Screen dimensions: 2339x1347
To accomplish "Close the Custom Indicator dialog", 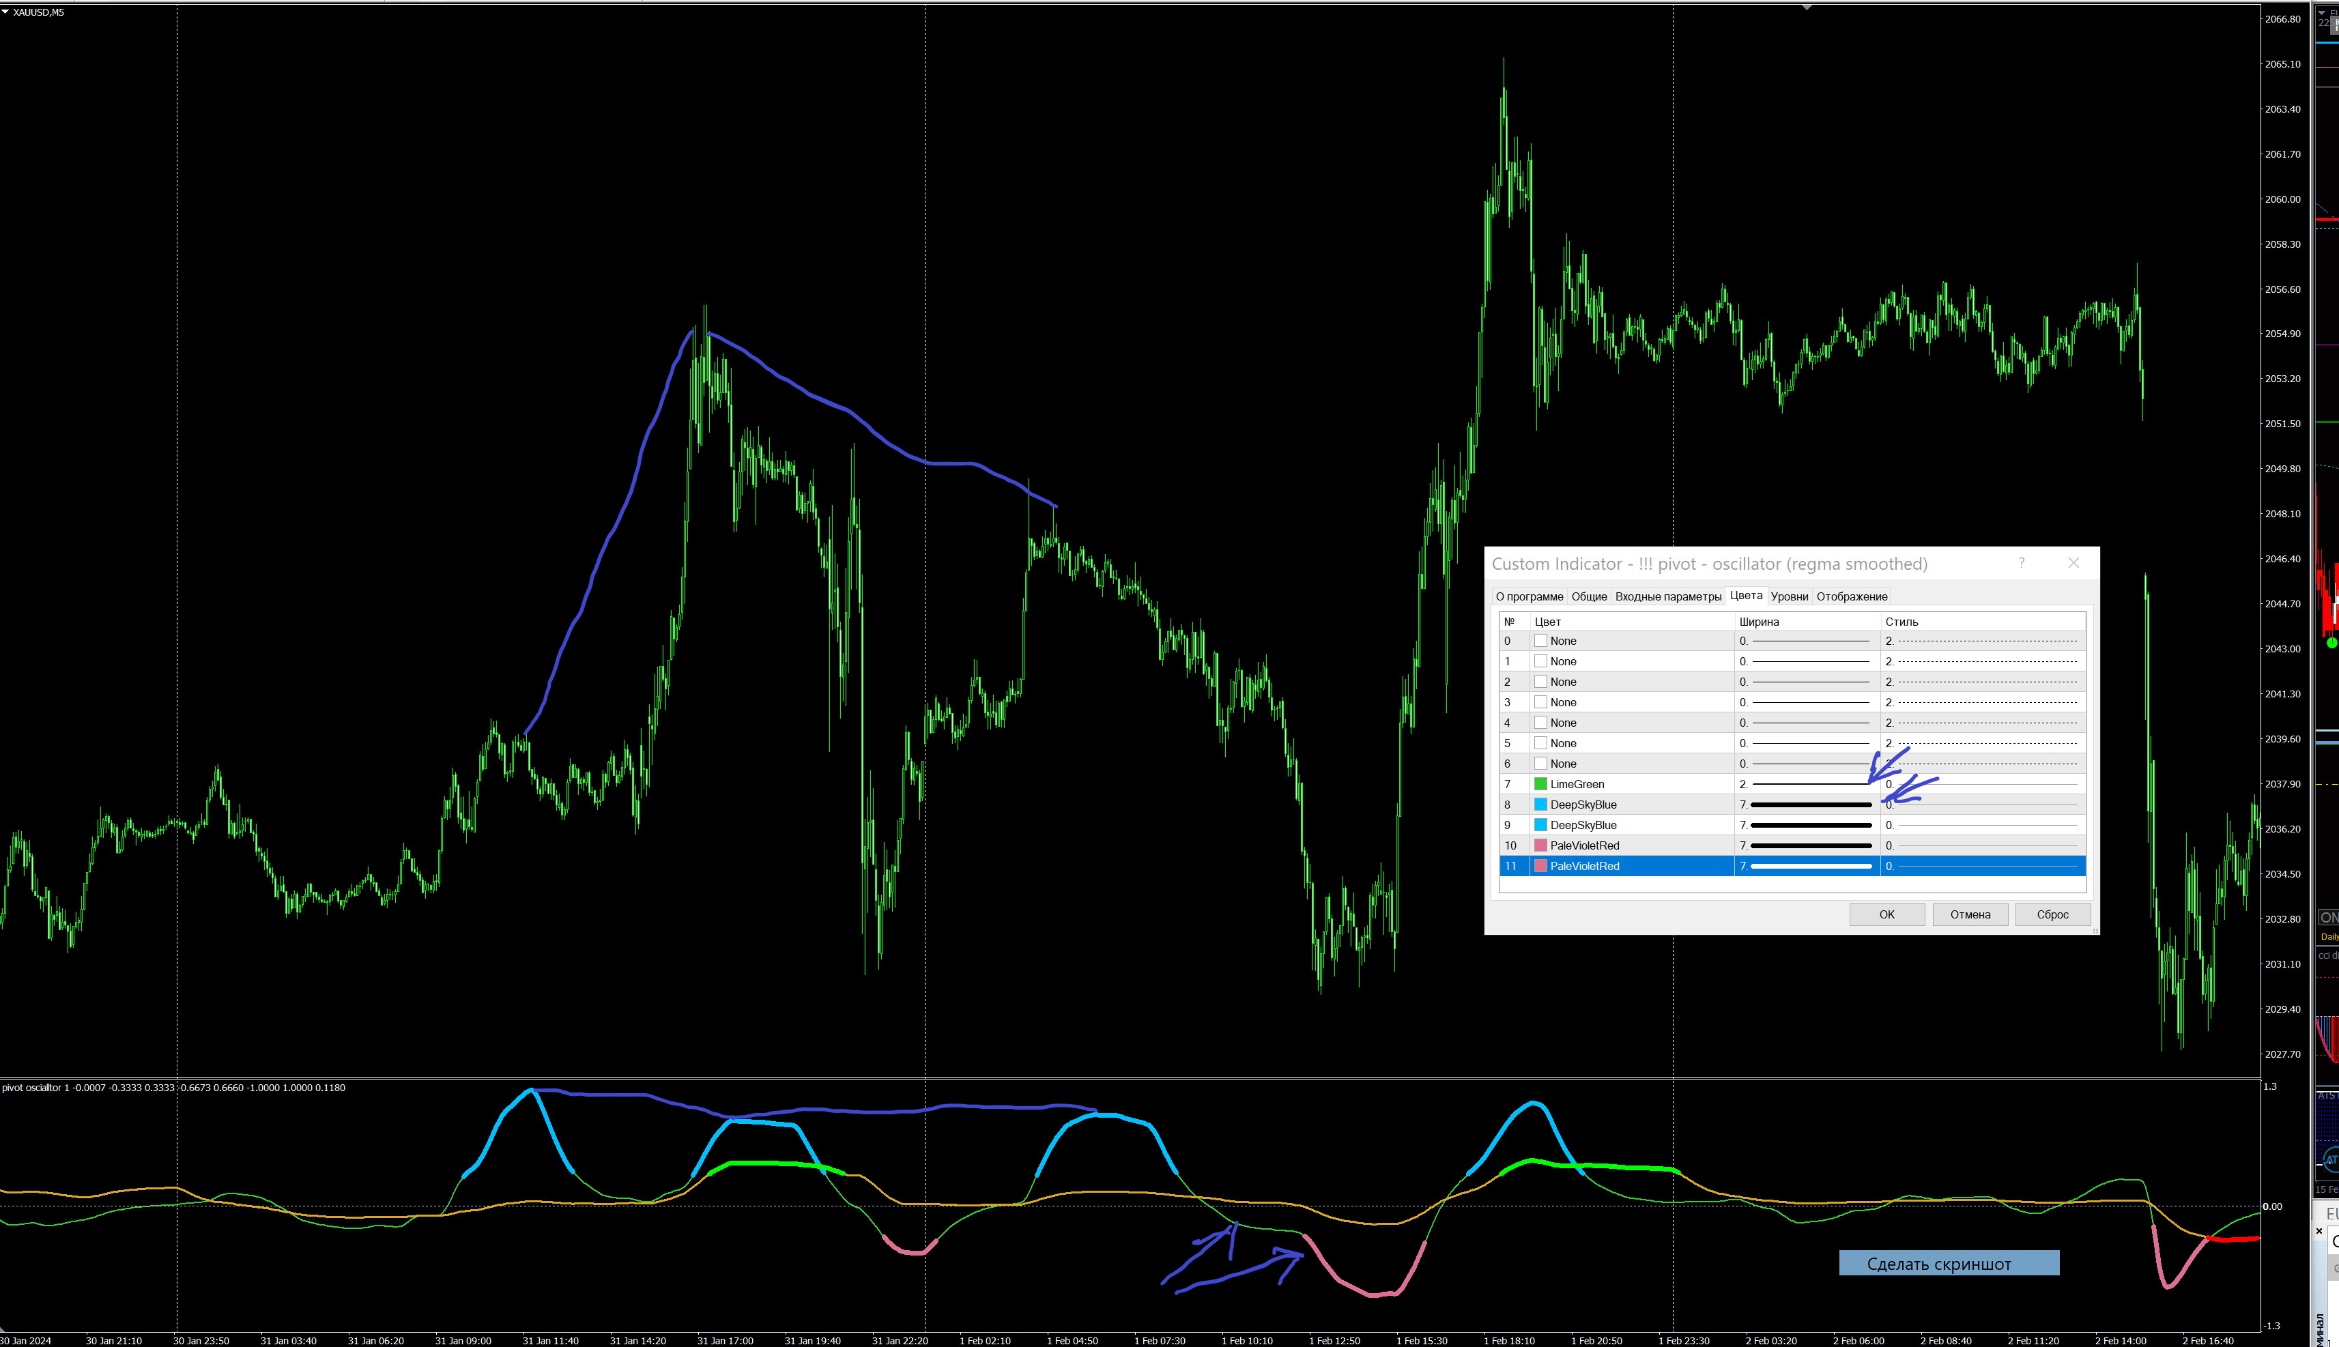I will tap(2073, 562).
